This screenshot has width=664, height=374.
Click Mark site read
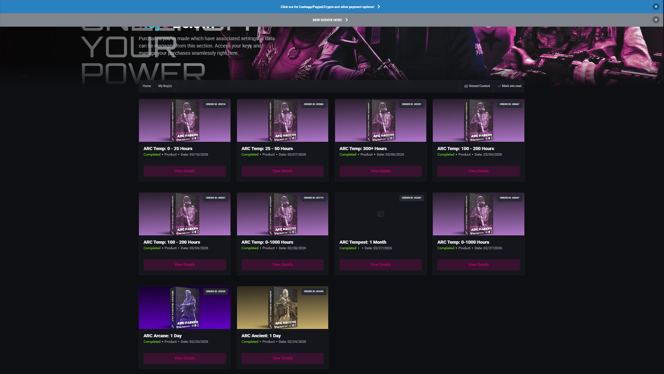pyautogui.click(x=509, y=86)
